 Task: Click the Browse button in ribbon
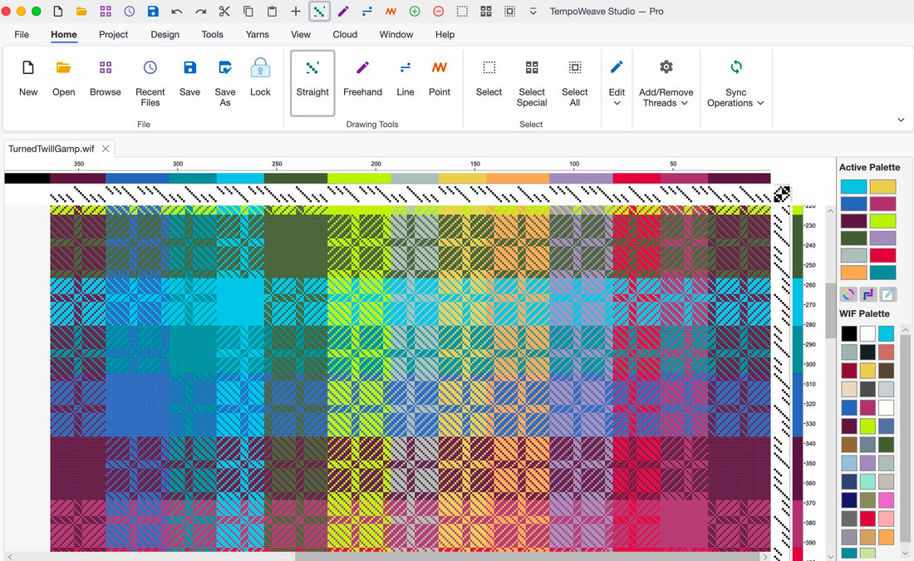pos(106,79)
